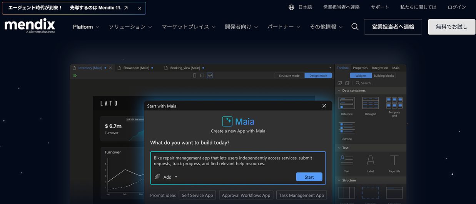Pick the Page title widget
The height and width of the screenshot is (204, 476).
pyautogui.click(x=394, y=164)
